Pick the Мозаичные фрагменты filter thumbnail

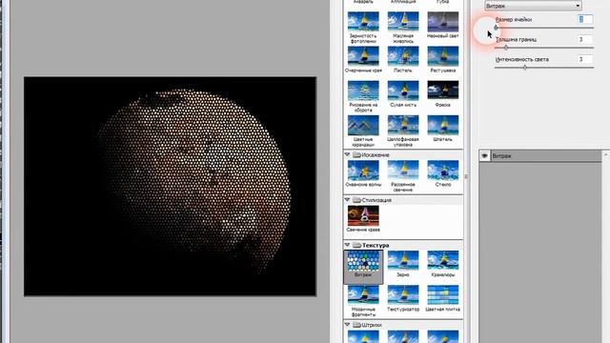363,295
